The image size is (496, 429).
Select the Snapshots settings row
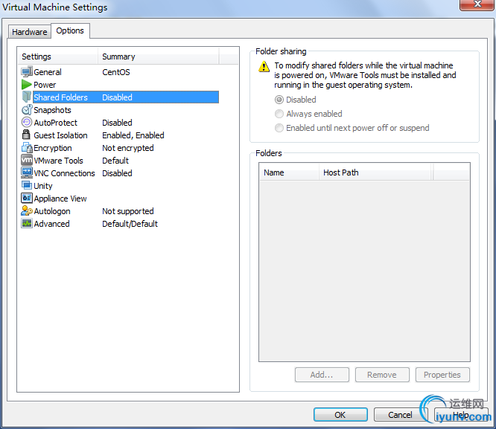click(120, 110)
